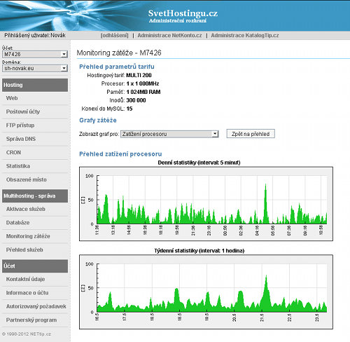Click the '300 000' inodes value
This screenshot has height=342, width=350.
136,100
